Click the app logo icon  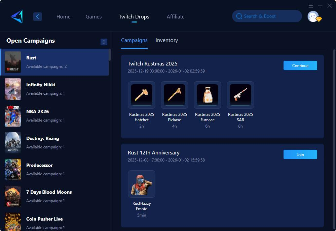(x=16, y=16)
